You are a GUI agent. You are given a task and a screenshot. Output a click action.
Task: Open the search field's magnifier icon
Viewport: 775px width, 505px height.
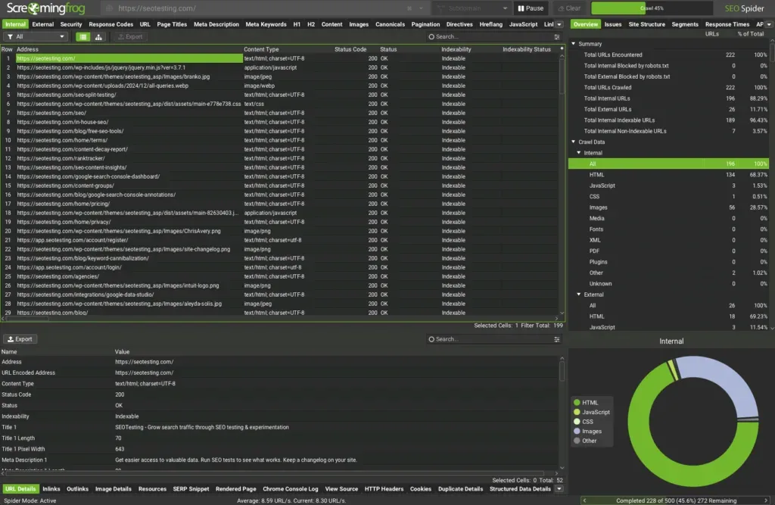click(433, 36)
